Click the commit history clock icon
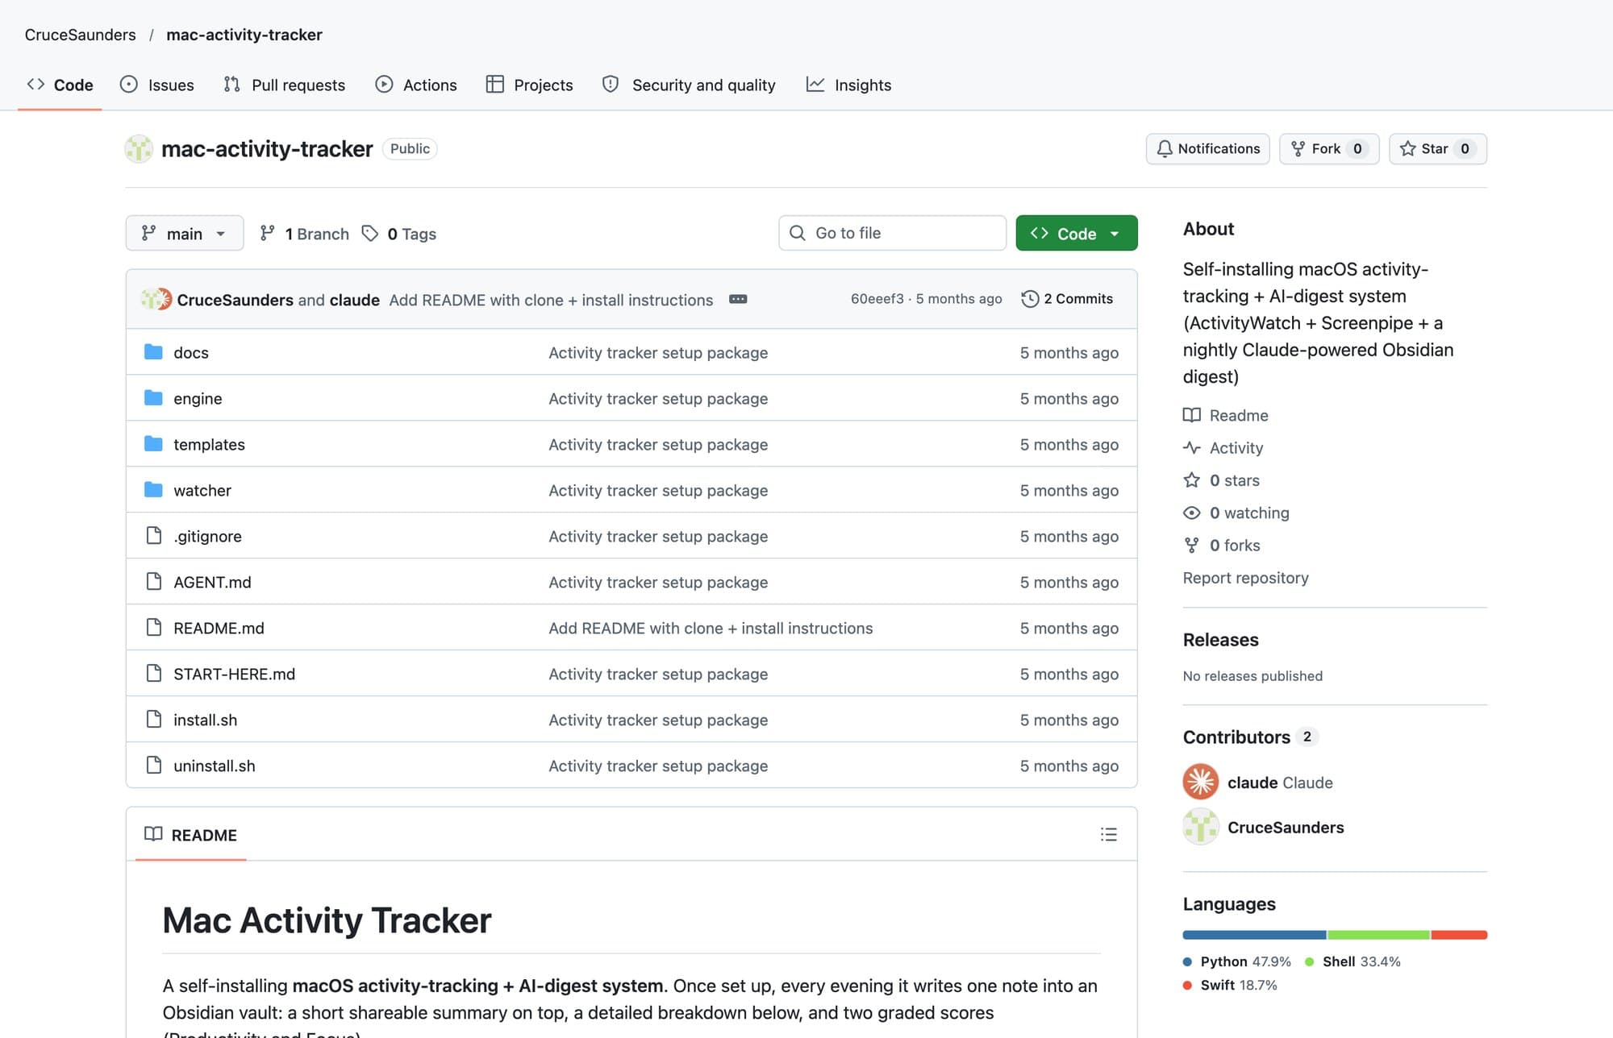This screenshot has width=1613, height=1038. coord(1030,299)
